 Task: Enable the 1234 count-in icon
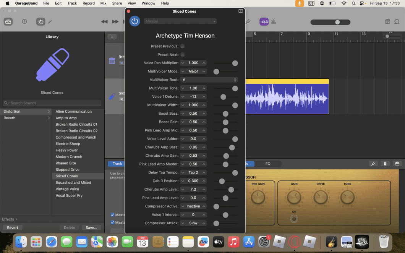(x=264, y=22)
